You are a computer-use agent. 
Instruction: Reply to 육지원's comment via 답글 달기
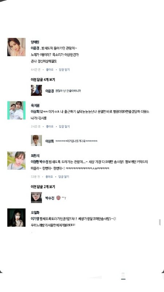tap(64, 126)
